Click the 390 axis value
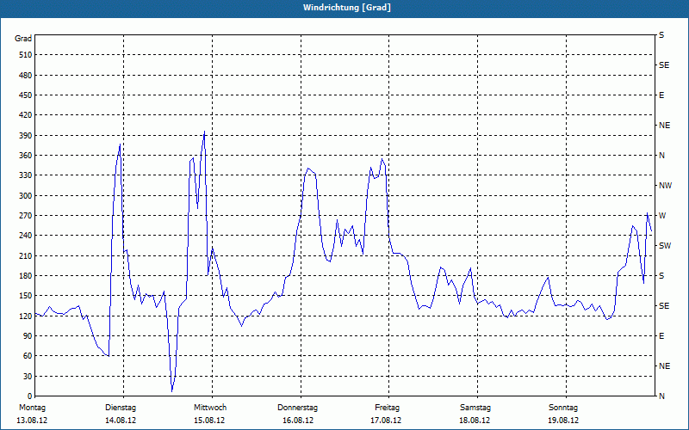The image size is (689, 430). (x=26, y=136)
